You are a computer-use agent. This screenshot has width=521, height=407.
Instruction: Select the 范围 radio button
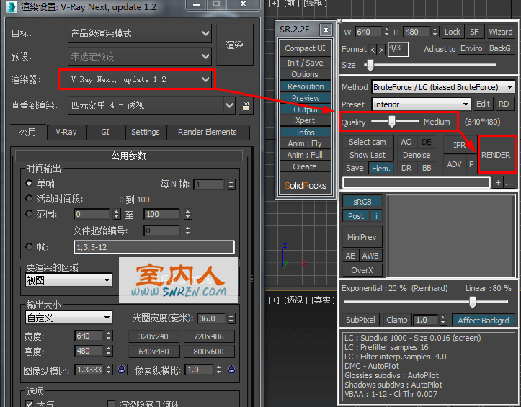pyautogui.click(x=29, y=214)
